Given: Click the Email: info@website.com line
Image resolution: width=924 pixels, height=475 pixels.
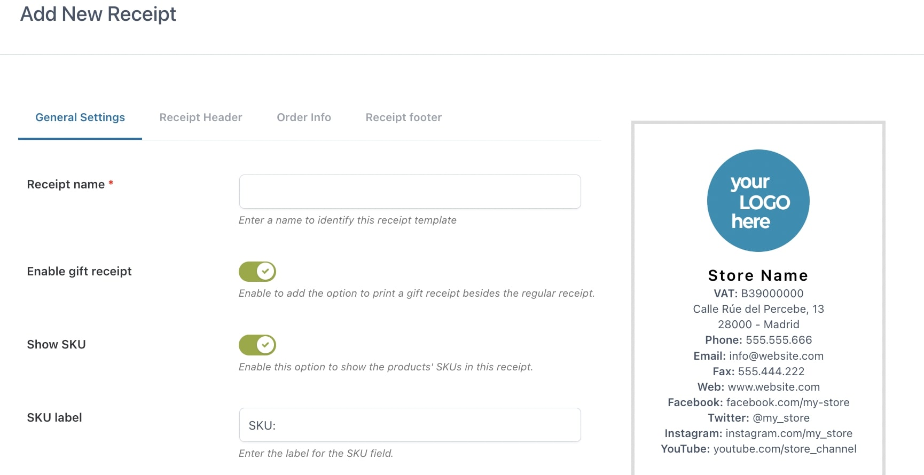Looking at the screenshot, I should [x=758, y=356].
